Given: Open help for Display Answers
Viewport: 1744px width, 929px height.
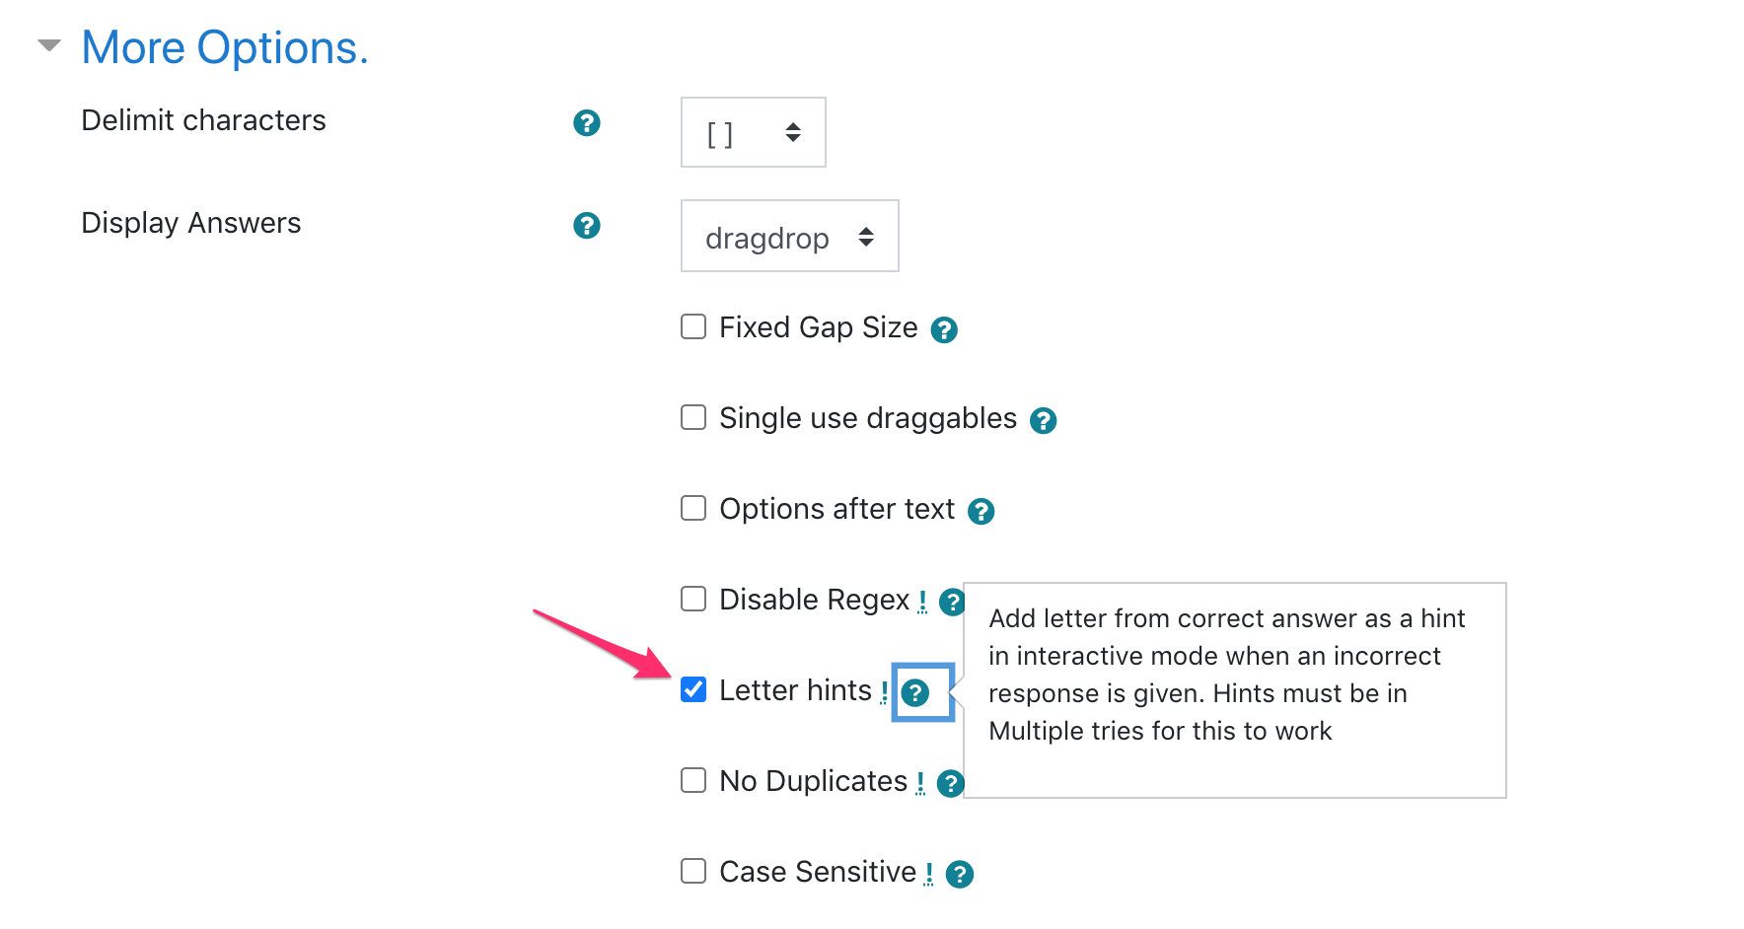Looking at the screenshot, I should pos(587,225).
